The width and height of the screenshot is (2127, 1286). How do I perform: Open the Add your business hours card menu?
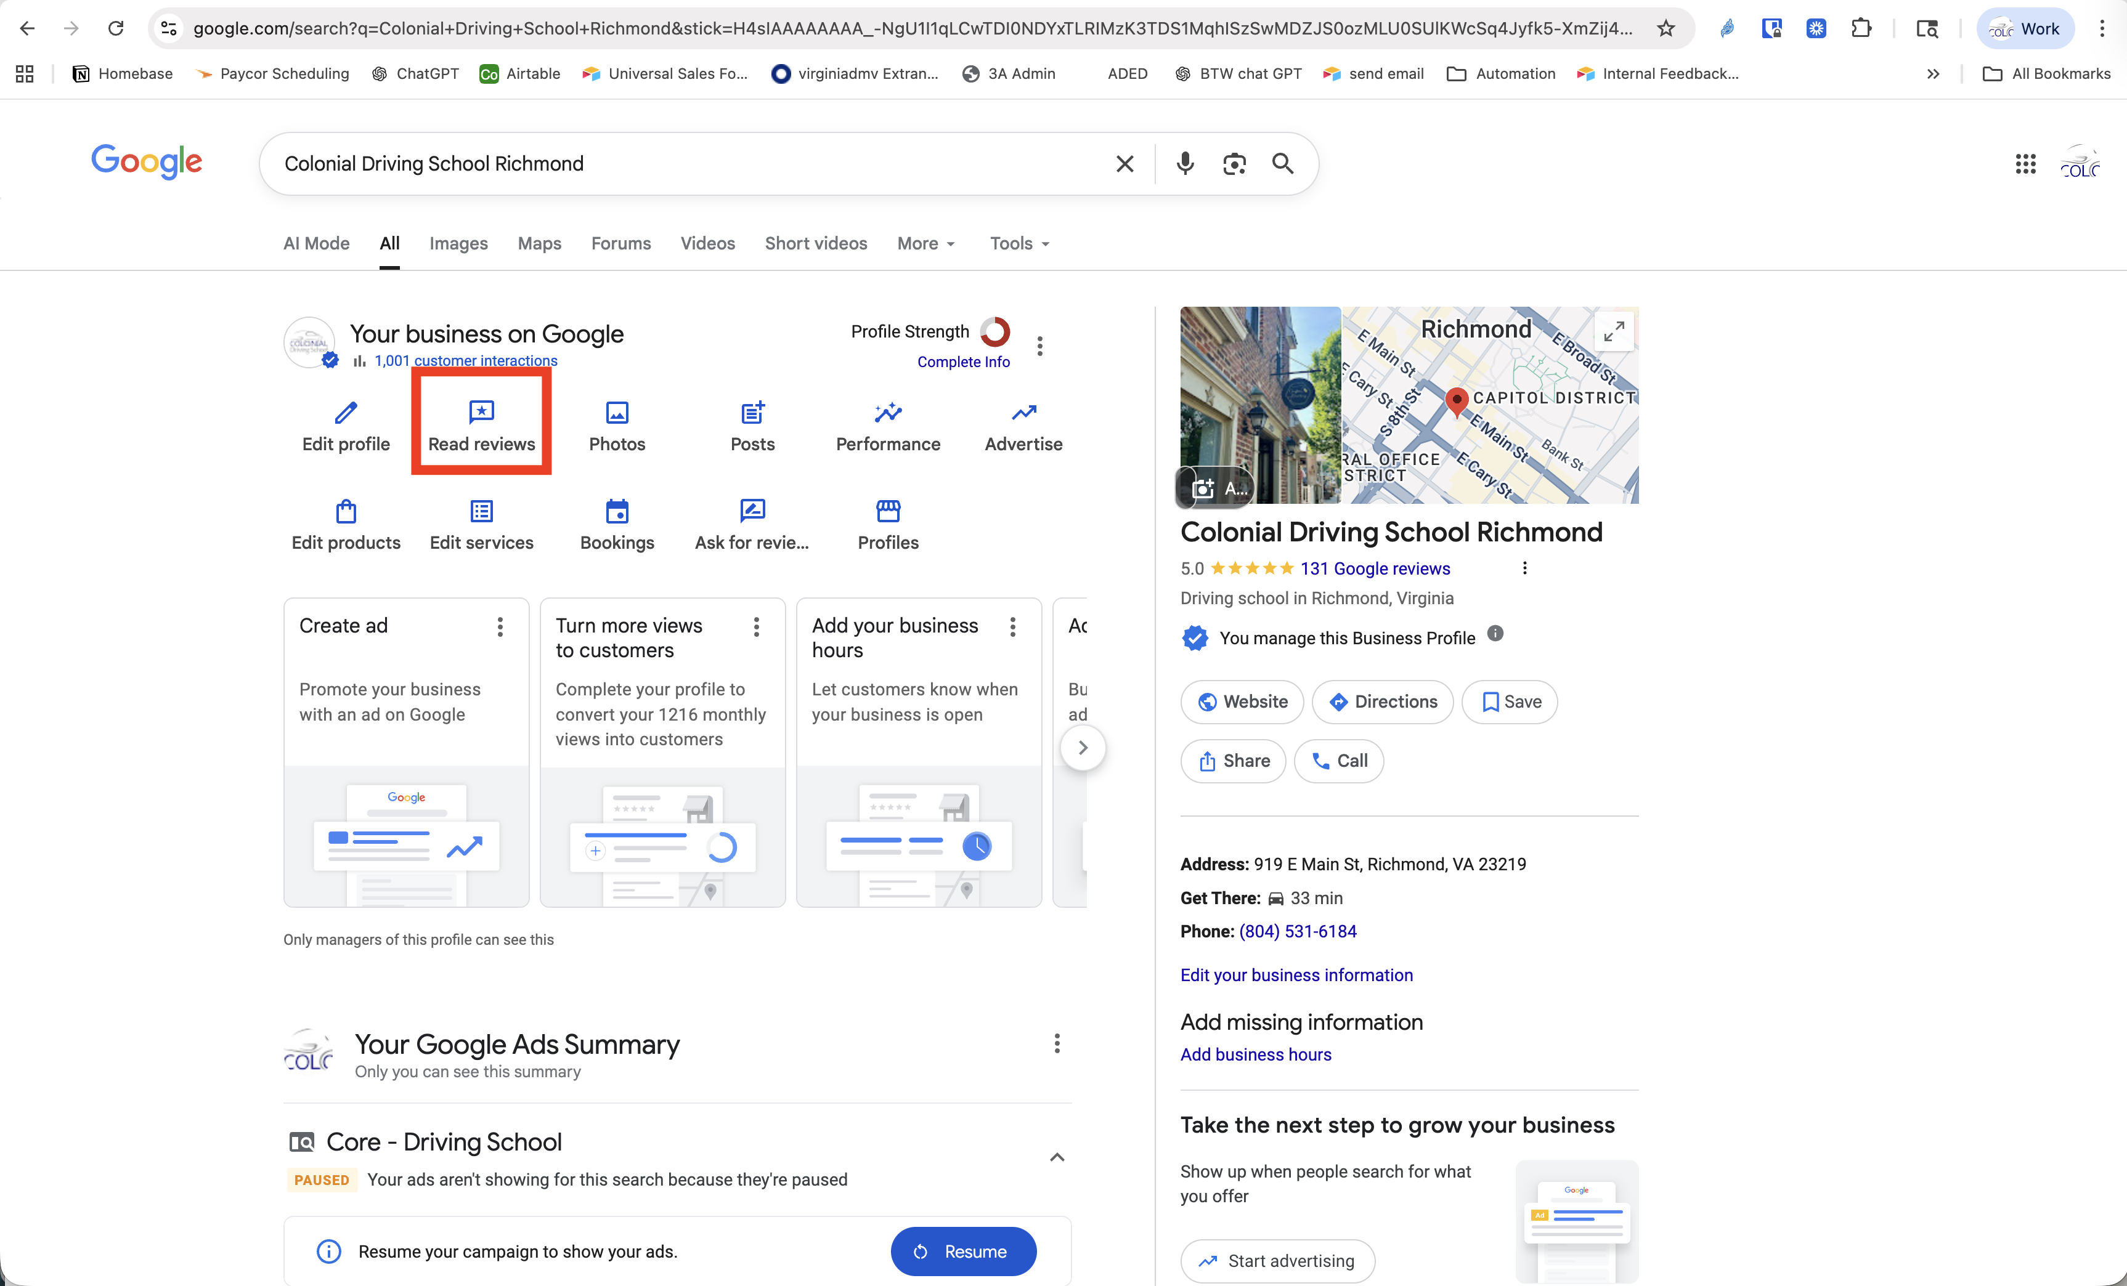[x=1012, y=626]
